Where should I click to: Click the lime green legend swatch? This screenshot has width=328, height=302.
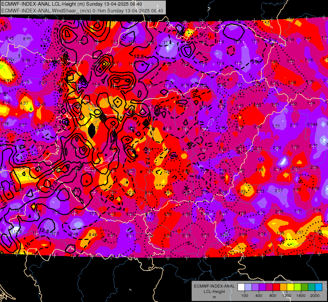[x=298, y=287]
